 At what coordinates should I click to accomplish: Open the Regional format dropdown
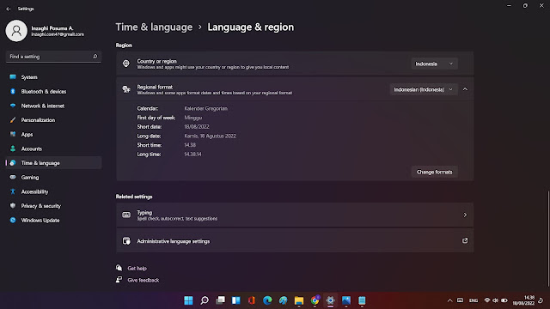(424, 89)
